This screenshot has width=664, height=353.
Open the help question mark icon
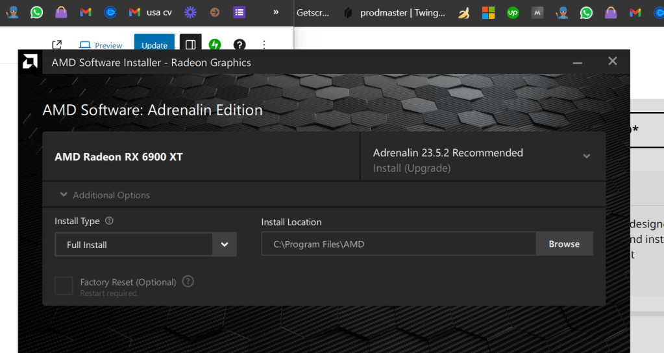tap(240, 45)
